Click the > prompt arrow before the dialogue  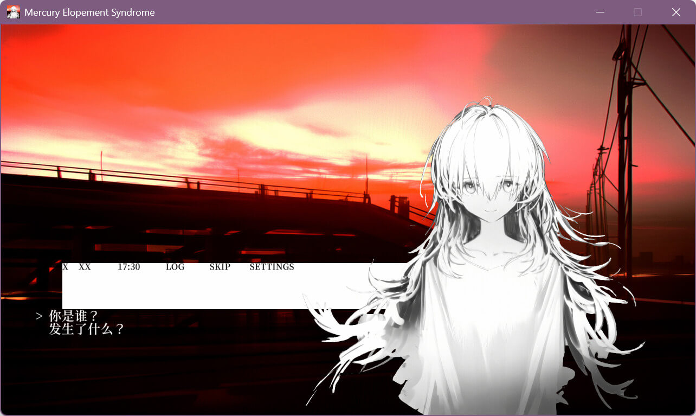click(39, 316)
